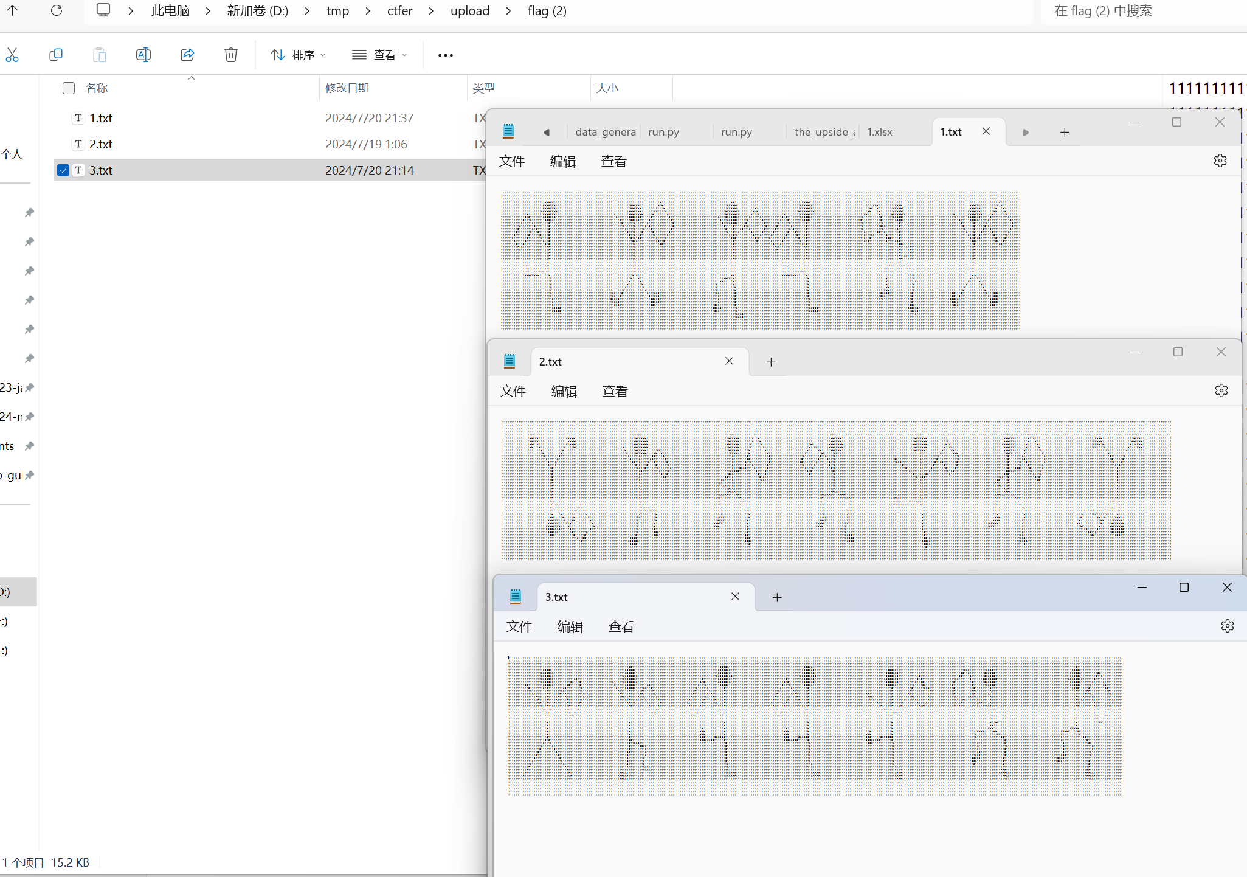Open 查看 menu in 3.txt Notepad window

621,626
